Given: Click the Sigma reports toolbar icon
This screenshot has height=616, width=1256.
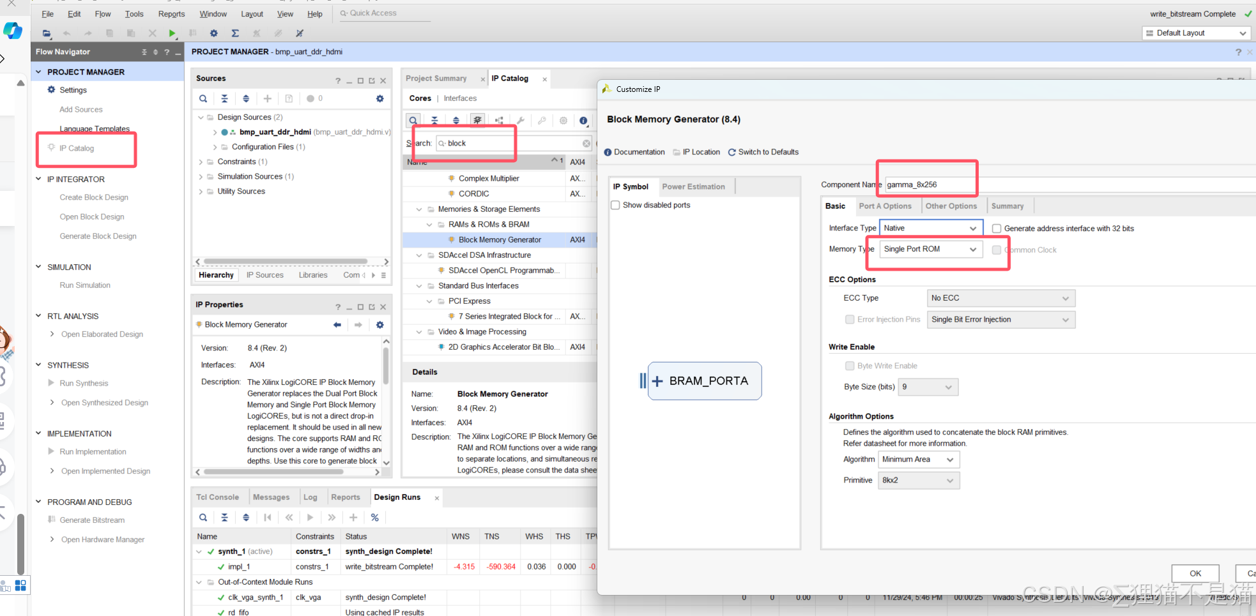Looking at the screenshot, I should [x=235, y=33].
